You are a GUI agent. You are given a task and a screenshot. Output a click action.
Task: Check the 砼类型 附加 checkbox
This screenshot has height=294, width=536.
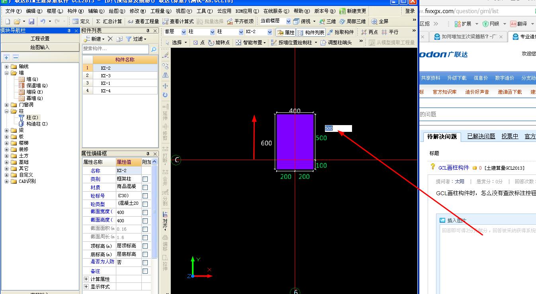coord(145,204)
